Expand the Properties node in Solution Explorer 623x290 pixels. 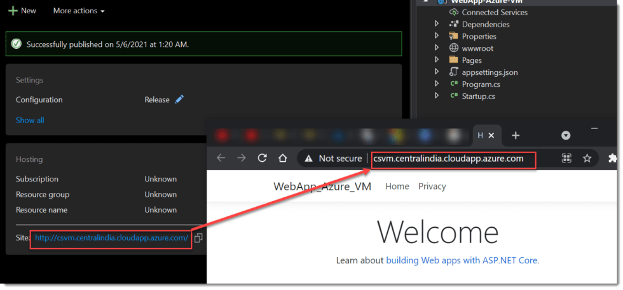pyautogui.click(x=437, y=36)
